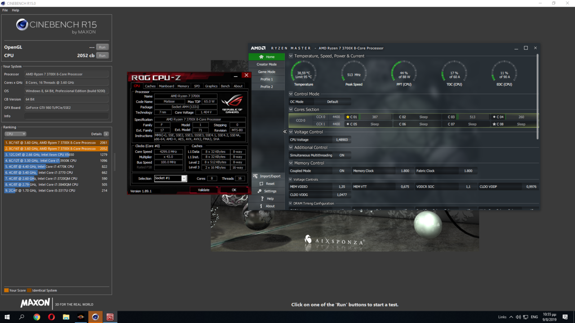575x323 pixels.
Task: Collapse the Control Mode section
Action: pyautogui.click(x=291, y=94)
